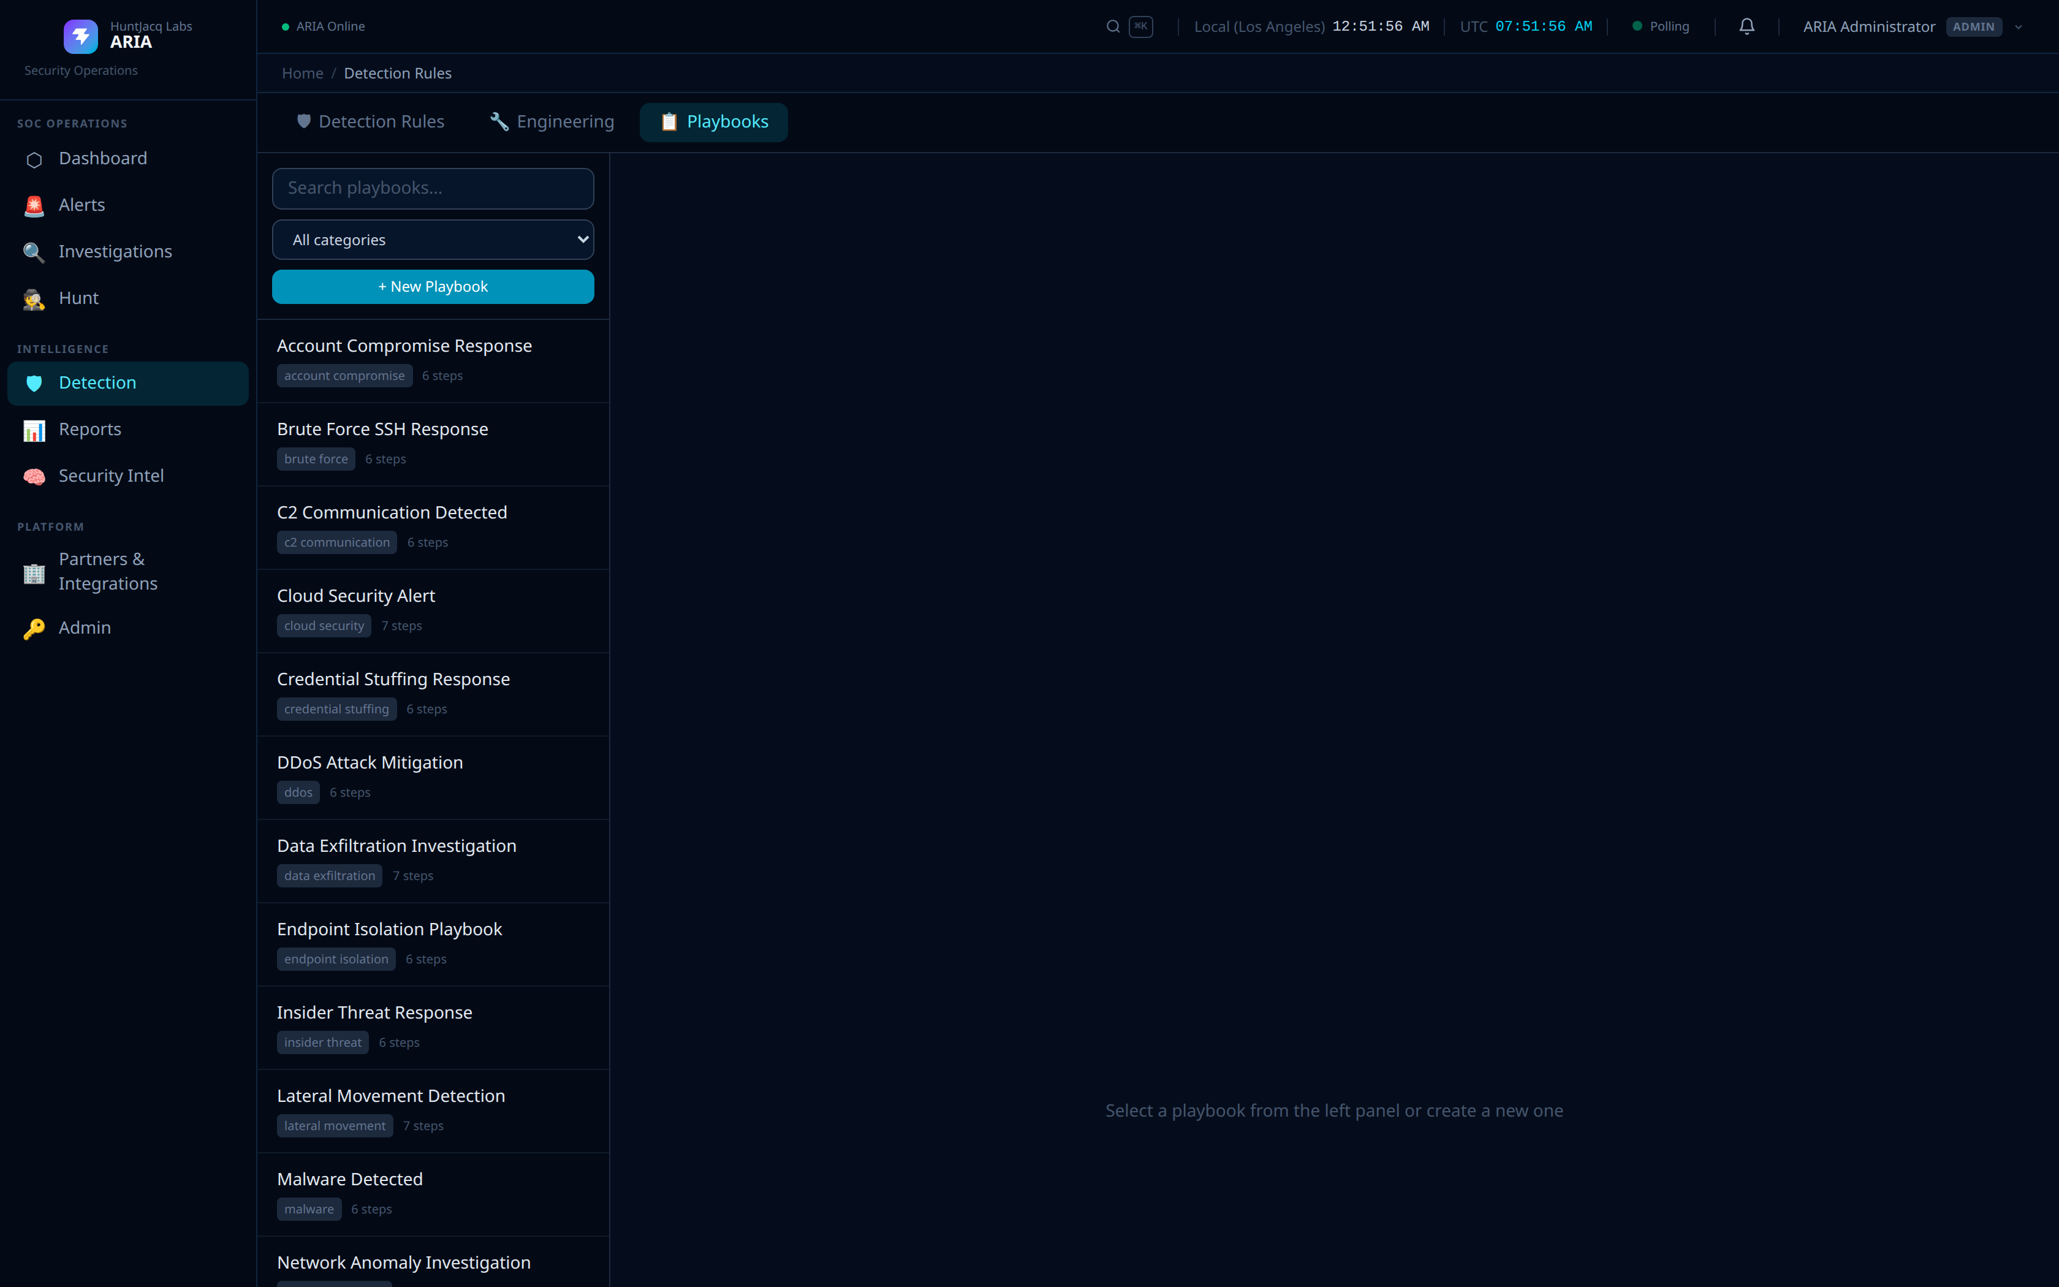Click the green Polling status dot
Viewport: 2059px width, 1287px height.
[1637, 26]
